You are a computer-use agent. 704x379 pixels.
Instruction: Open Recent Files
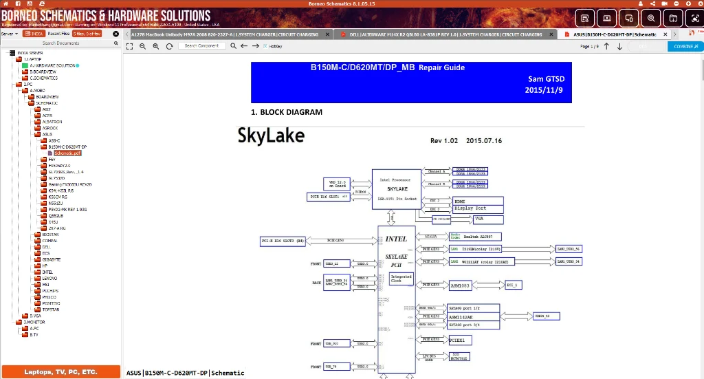pyautogui.click(x=58, y=34)
